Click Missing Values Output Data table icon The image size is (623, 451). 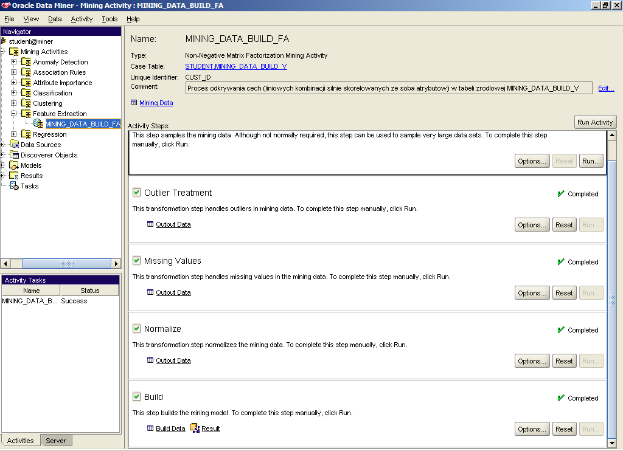click(x=150, y=292)
